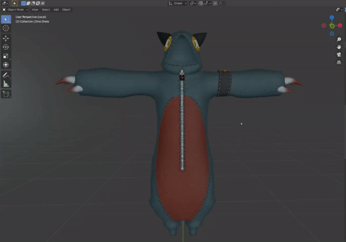Viewport: 346px width, 242px height.
Task: Open the View menu
Action: click(x=35, y=10)
